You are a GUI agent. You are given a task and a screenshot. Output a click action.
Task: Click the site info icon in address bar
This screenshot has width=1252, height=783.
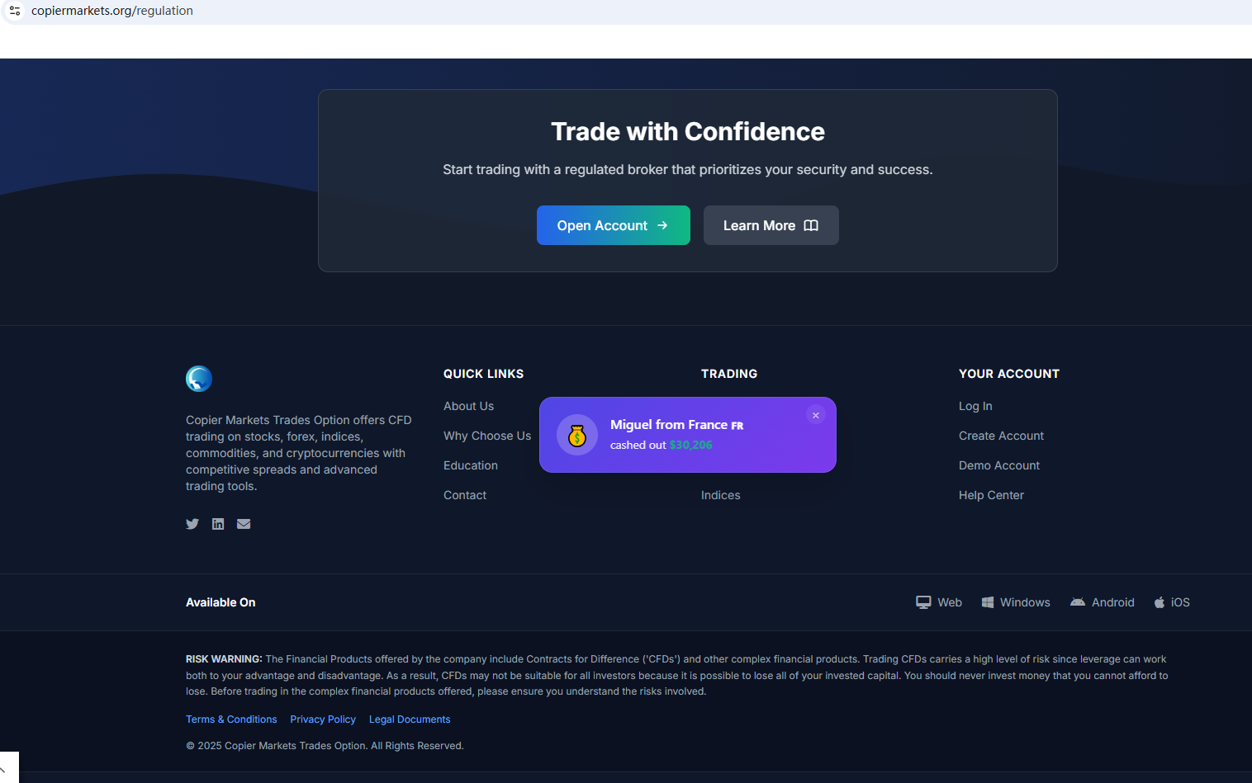(15, 11)
